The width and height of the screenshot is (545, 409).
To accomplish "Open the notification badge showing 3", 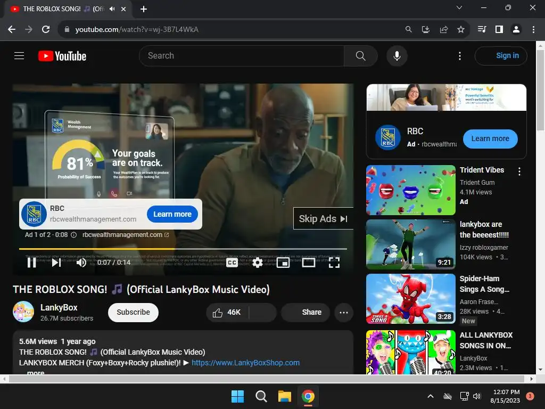I will (x=530, y=396).
